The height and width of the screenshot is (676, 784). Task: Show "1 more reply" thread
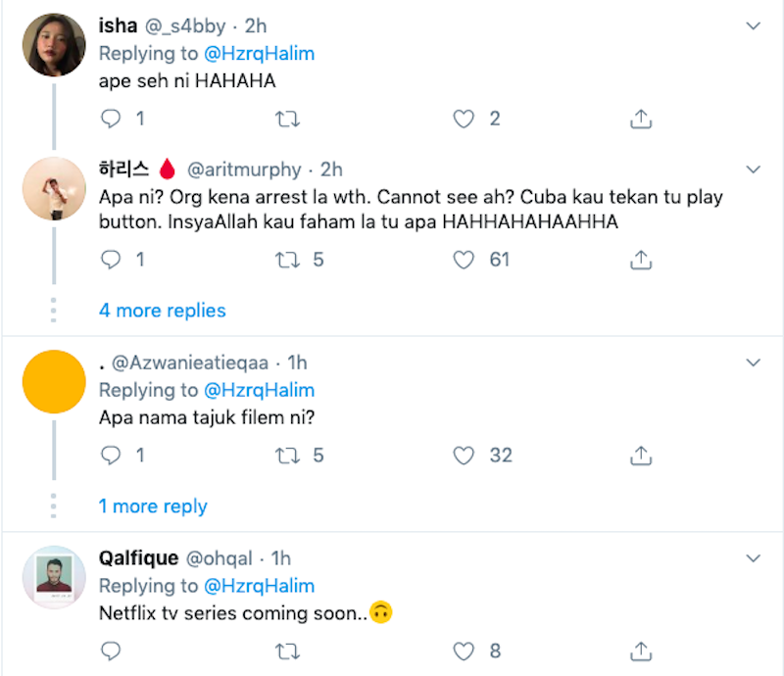(153, 507)
